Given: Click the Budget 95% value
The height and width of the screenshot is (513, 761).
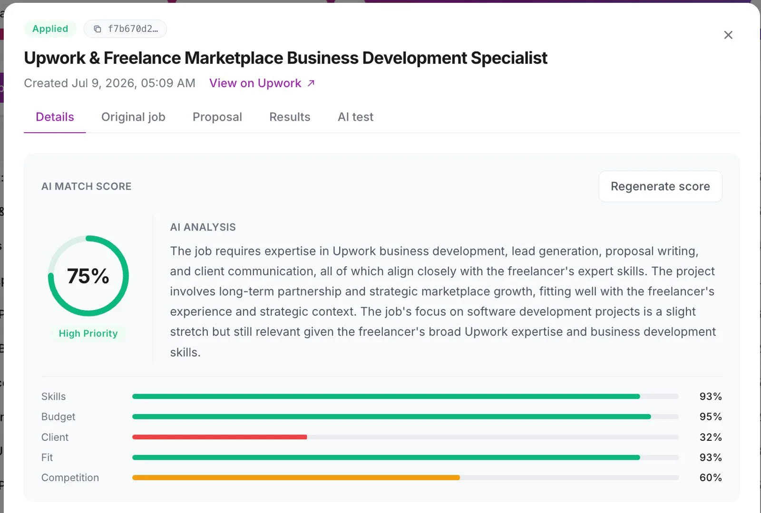Looking at the screenshot, I should tap(711, 416).
